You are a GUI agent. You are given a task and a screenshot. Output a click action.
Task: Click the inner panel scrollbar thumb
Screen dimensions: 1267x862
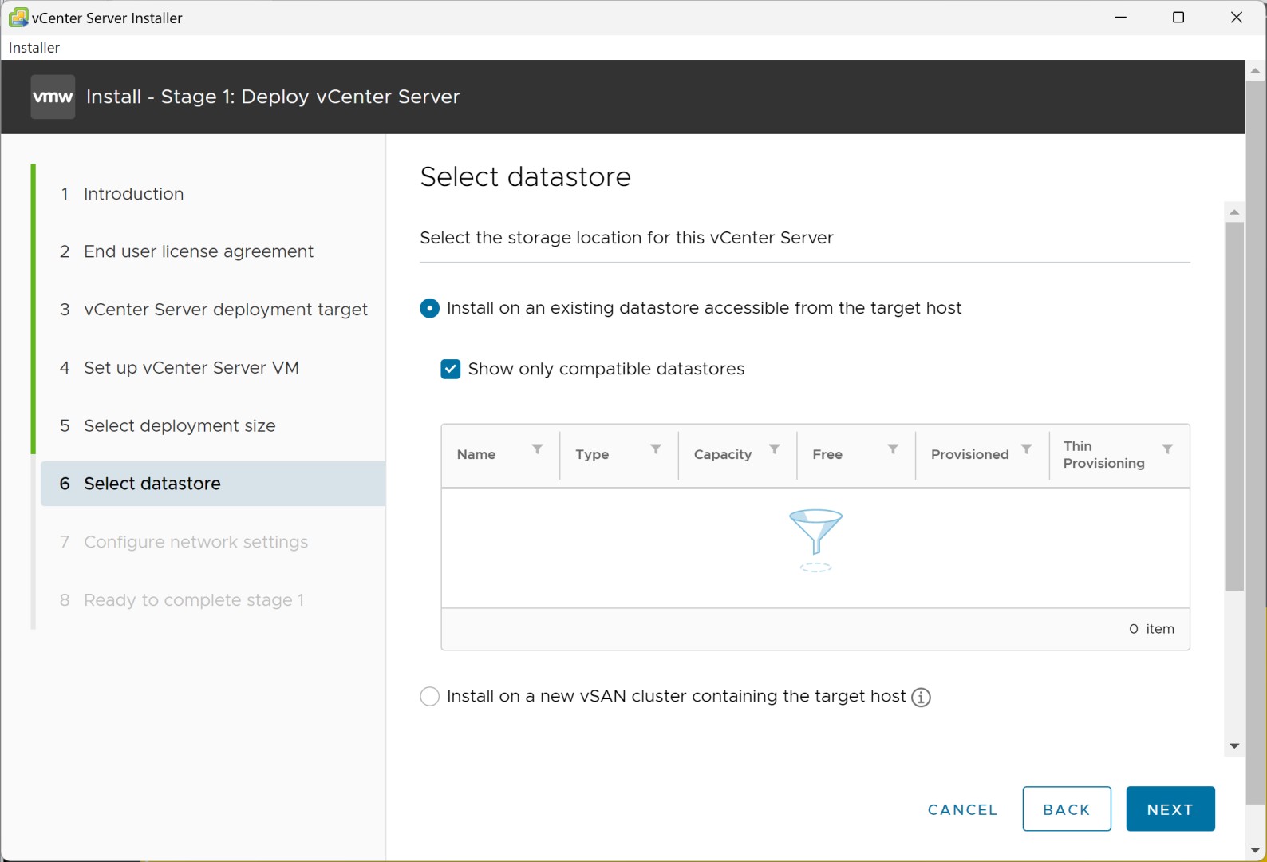click(x=1234, y=406)
